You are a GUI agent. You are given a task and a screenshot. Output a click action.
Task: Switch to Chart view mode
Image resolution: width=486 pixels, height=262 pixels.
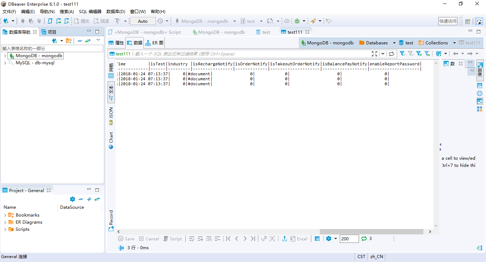pos(111,141)
